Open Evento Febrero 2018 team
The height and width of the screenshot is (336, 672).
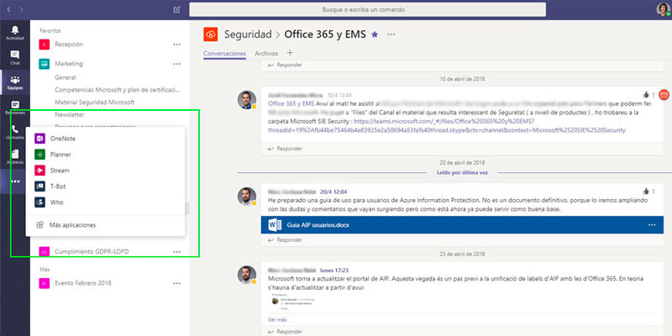coord(83,283)
